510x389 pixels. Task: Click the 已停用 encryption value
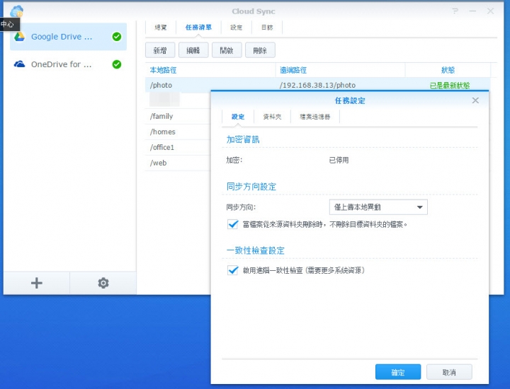(339, 160)
